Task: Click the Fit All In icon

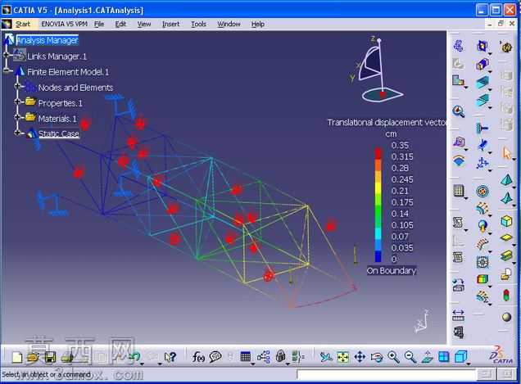Action: click(x=343, y=357)
